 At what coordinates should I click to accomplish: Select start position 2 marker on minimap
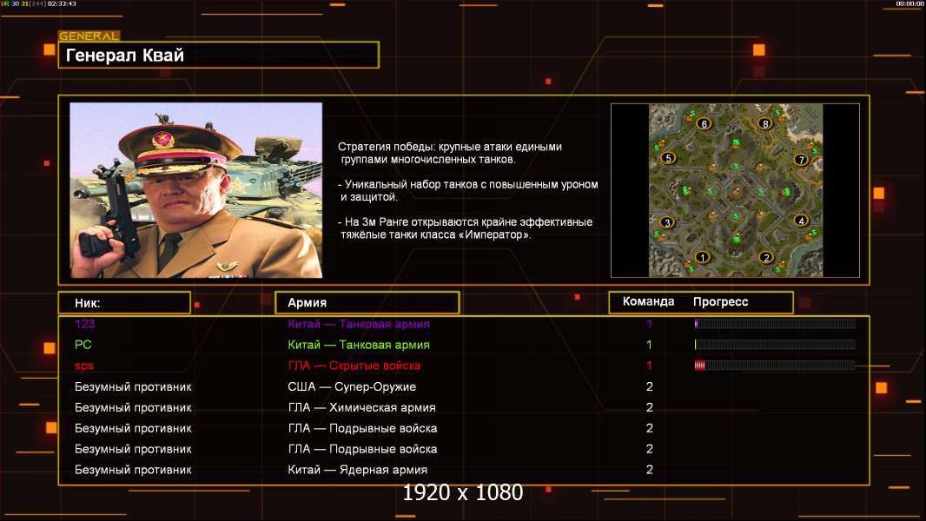[765, 257]
